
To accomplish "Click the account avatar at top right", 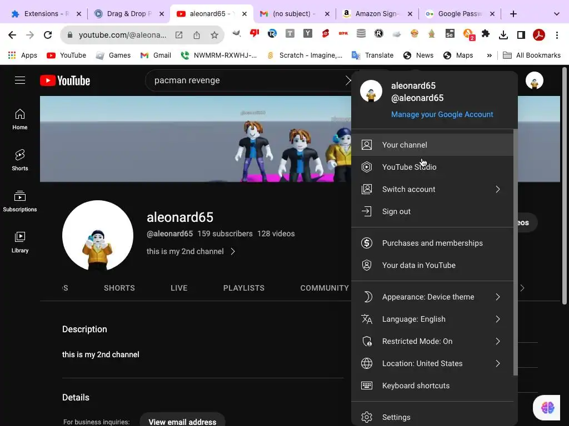I will tap(534, 80).
